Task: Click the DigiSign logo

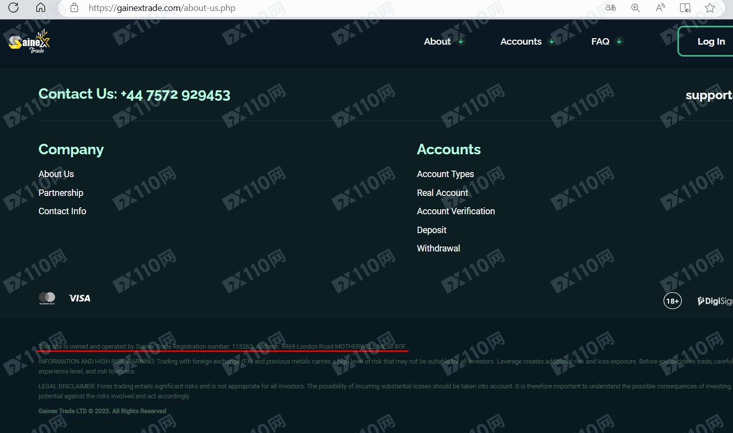Action: coord(715,301)
